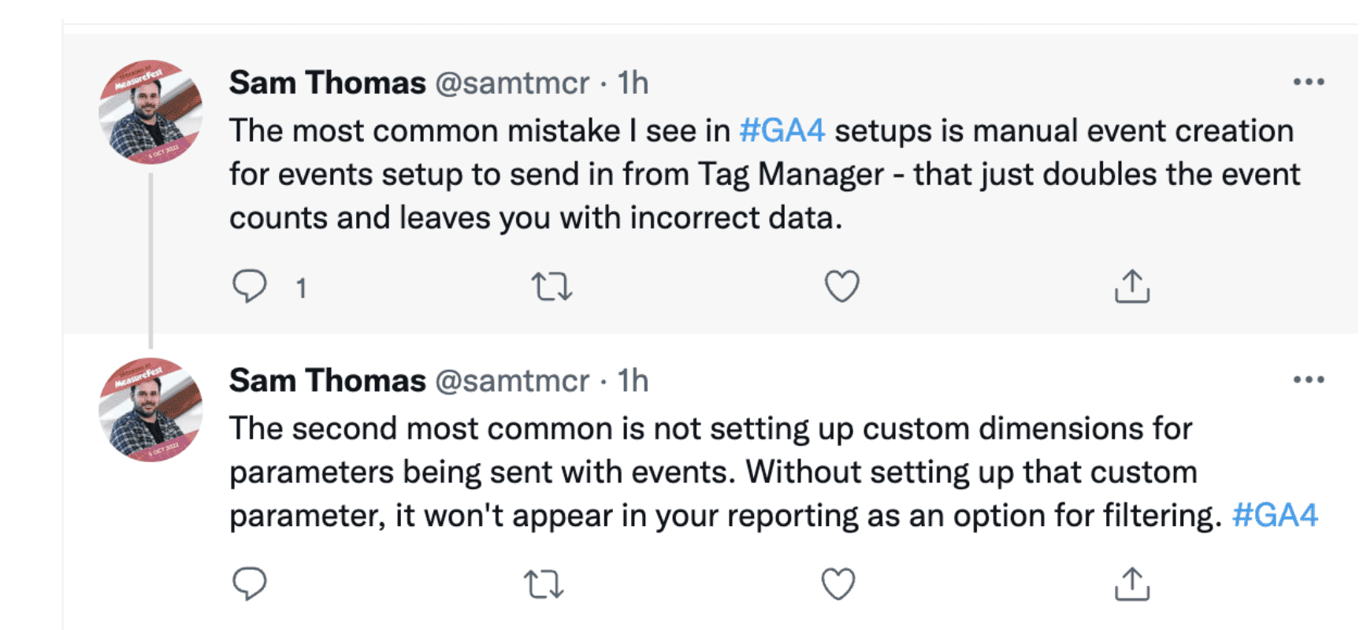The image size is (1363, 630).
Task: Open the #GA4 hashtag ending the second tweet
Action: tap(1275, 516)
